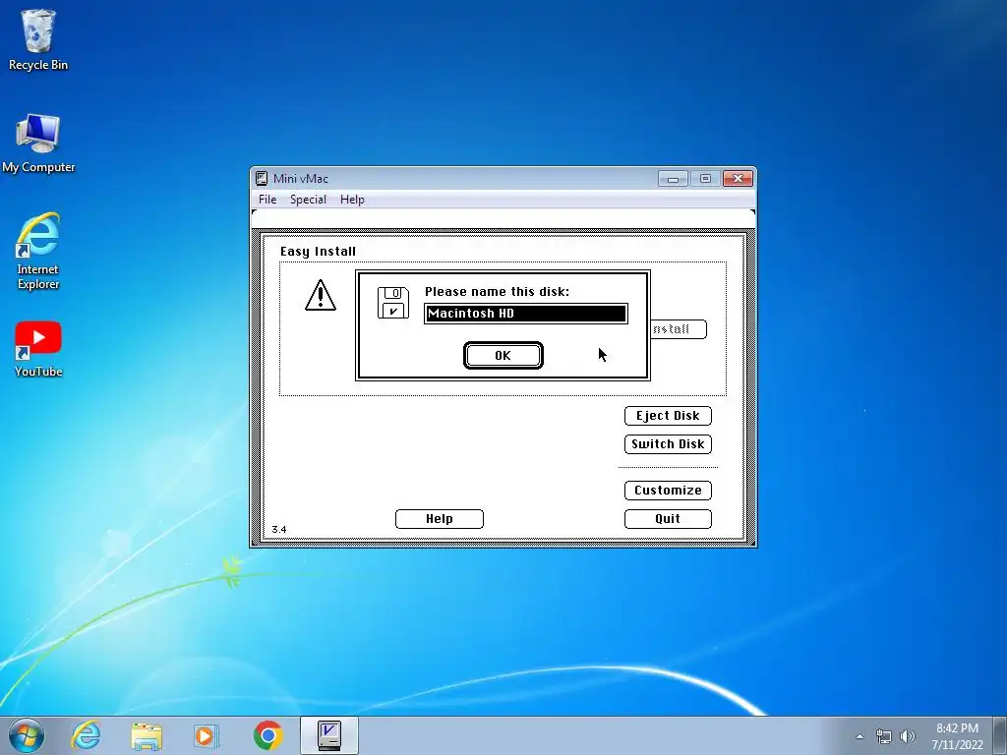
Task: Click the network status tray icon
Action: (x=884, y=736)
